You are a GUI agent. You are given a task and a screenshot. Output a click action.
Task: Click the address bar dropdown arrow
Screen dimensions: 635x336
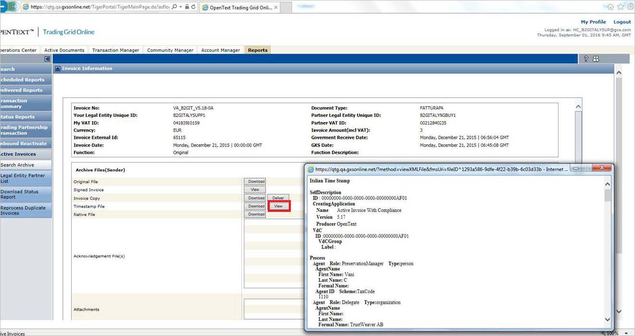[180, 7]
